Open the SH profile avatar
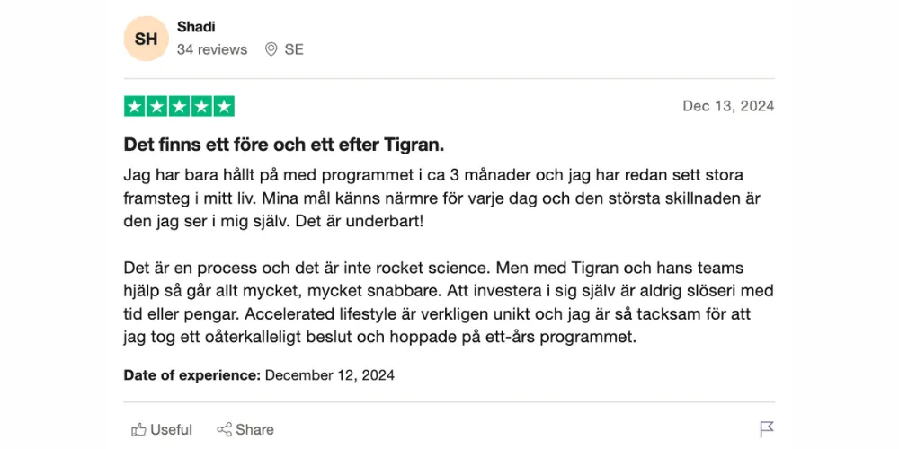The height and width of the screenshot is (449, 899). 147,39
